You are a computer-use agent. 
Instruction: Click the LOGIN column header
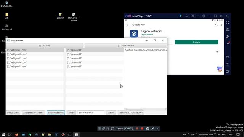pyautogui.click(x=44, y=46)
